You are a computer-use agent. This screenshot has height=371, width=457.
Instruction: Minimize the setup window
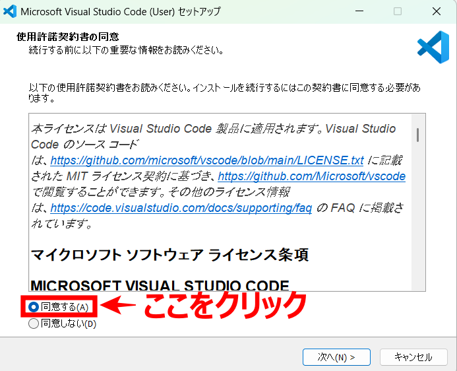tap(359, 11)
